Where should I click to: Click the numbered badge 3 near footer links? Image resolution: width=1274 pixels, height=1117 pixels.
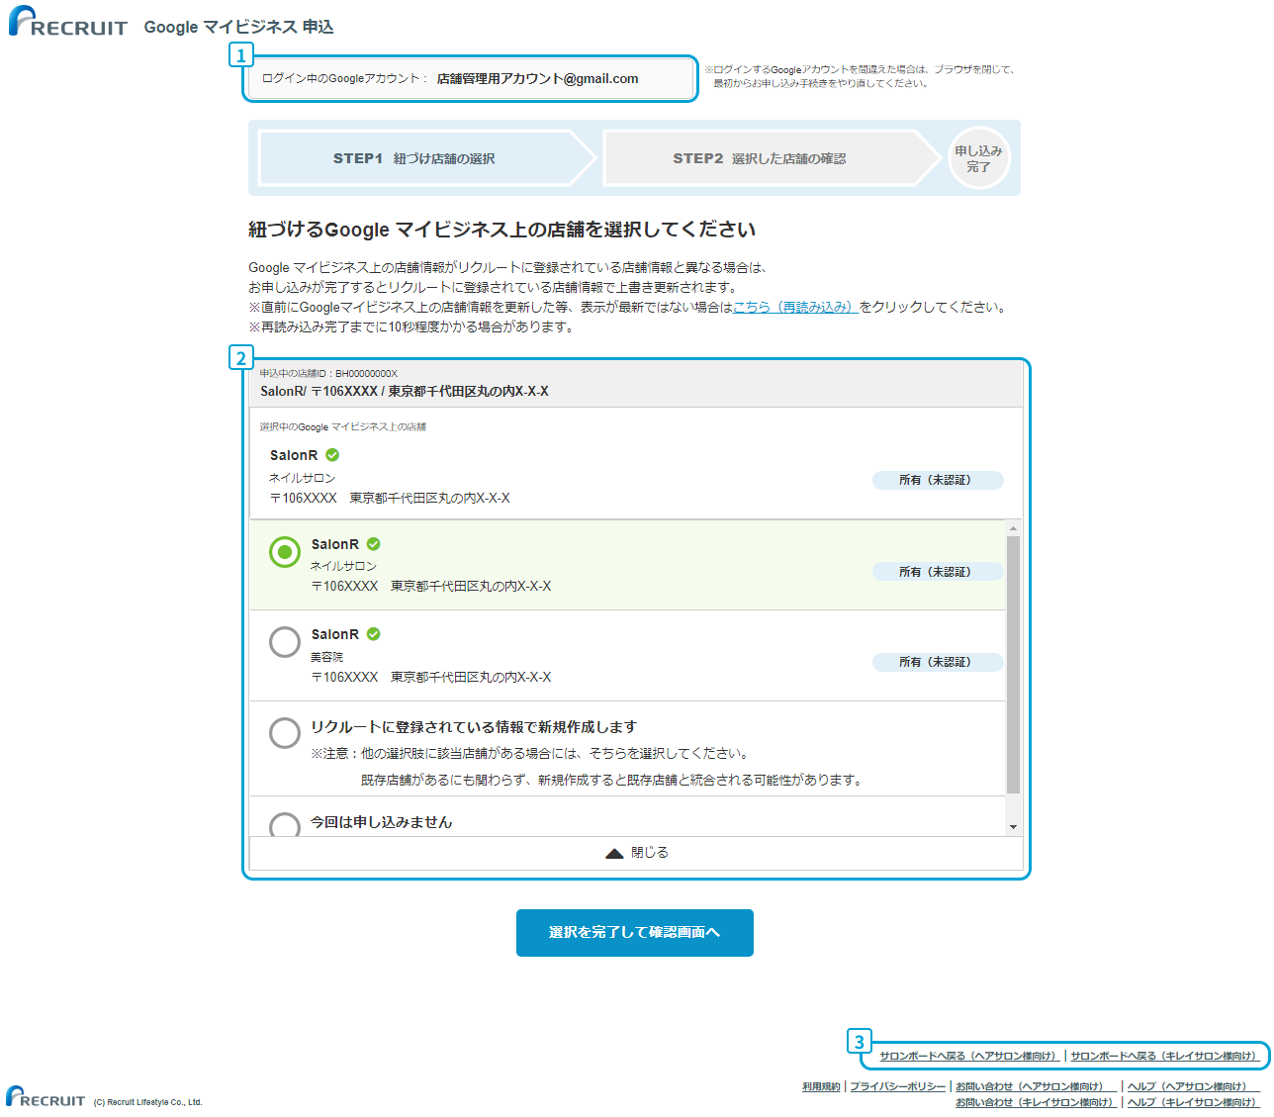859,1041
